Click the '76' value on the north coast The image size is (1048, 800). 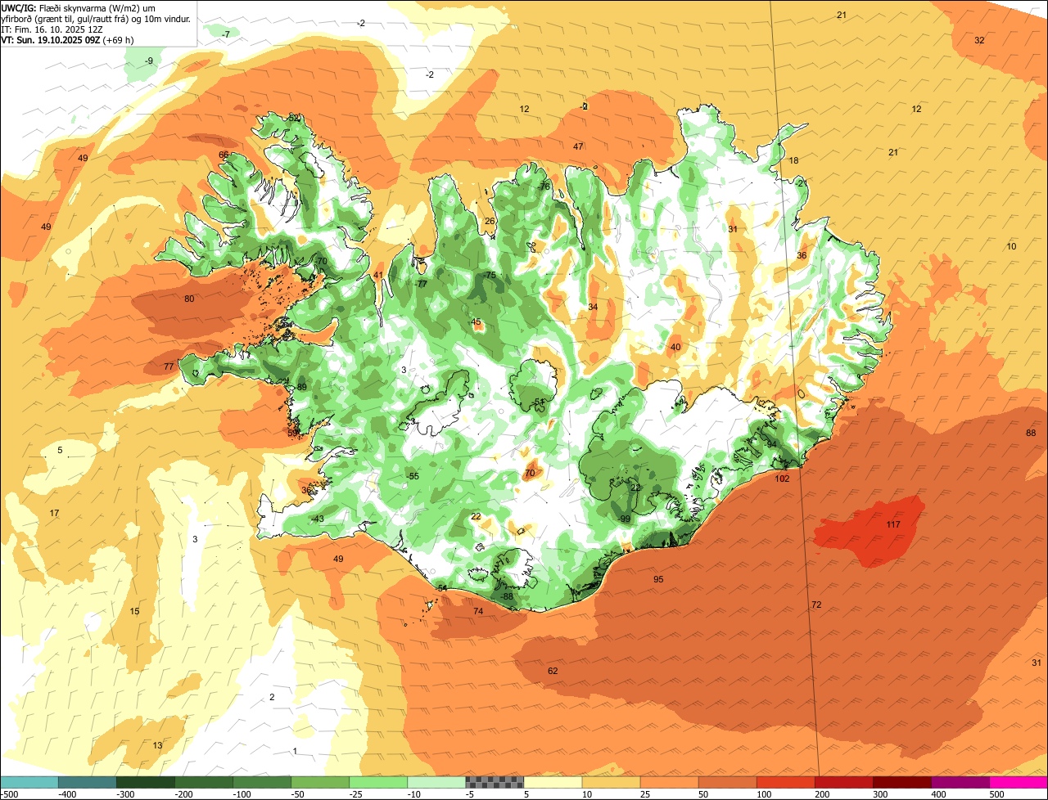(545, 186)
